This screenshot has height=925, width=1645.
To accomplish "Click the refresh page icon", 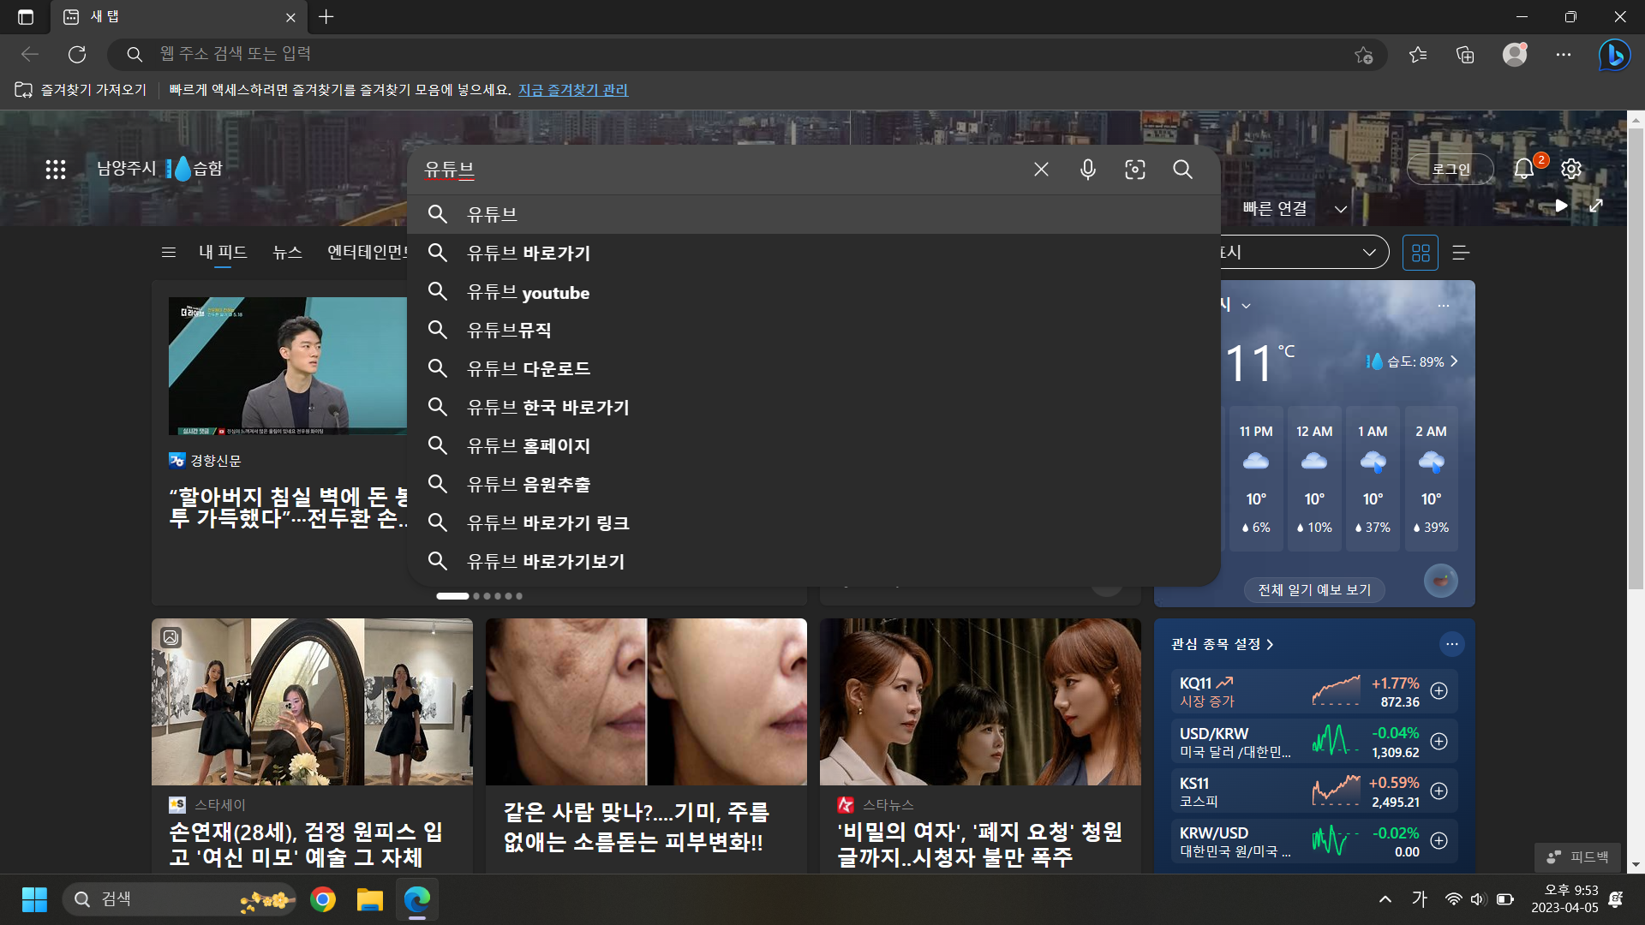I will coord(77,55).
